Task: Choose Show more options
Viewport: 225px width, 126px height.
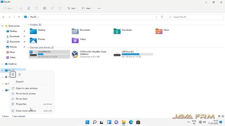Action: click(x=32, y=111)
